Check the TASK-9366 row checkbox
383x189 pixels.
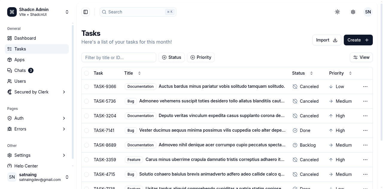coord(86,87)
